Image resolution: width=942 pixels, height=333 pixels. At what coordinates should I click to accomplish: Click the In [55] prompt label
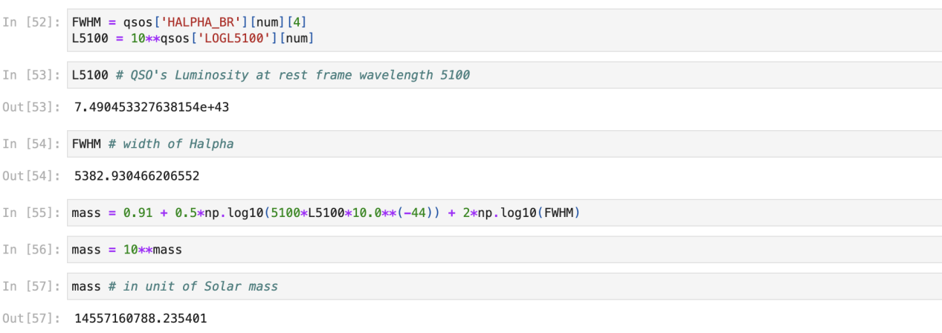pyautogui.click(x=31, y=213)
